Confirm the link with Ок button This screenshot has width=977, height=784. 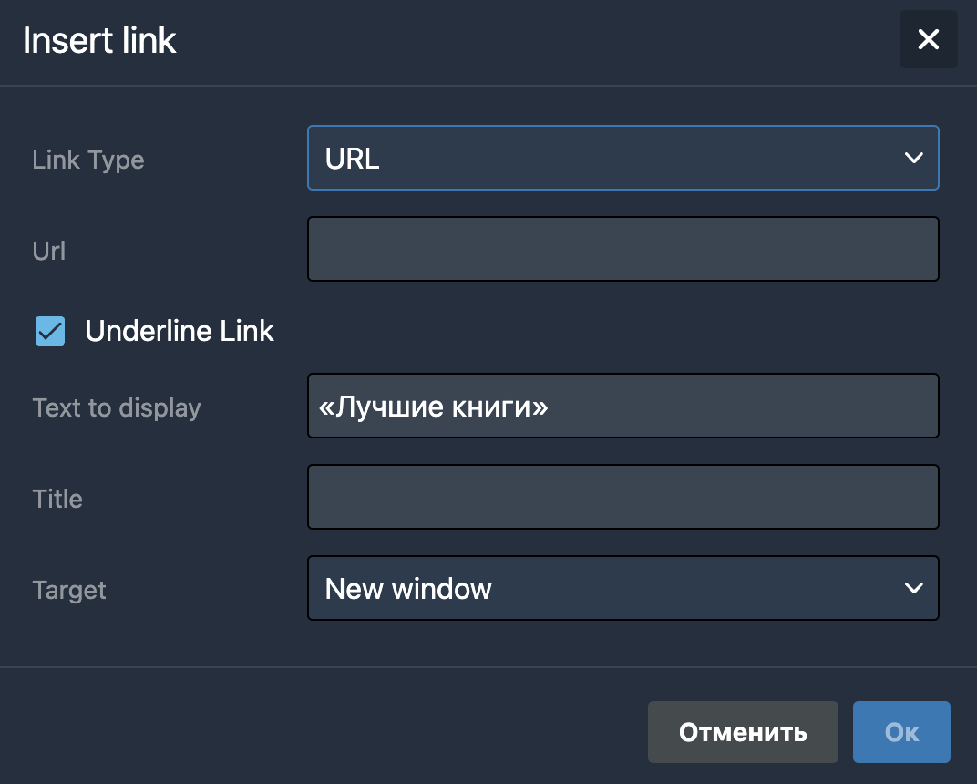tap(901, 732)
